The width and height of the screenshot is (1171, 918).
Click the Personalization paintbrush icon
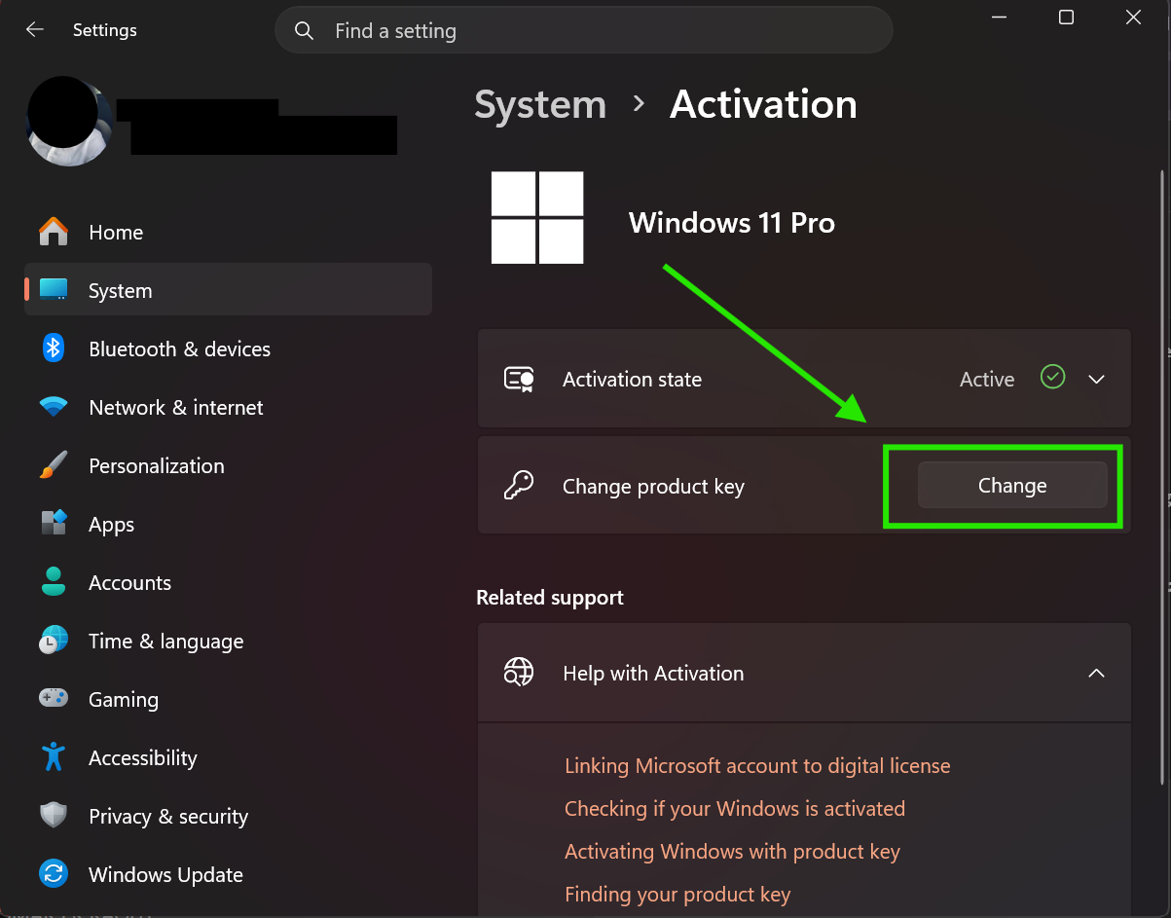[54, 465]
